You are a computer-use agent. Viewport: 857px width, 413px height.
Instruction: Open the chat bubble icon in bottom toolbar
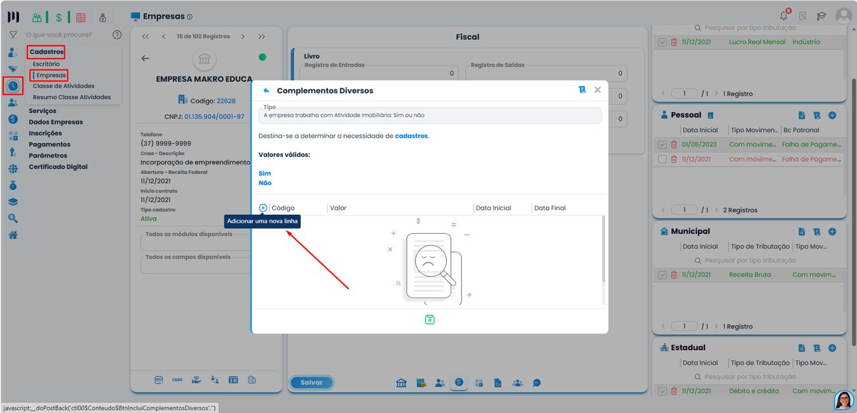pyautogui.click(x=537, y=383)
